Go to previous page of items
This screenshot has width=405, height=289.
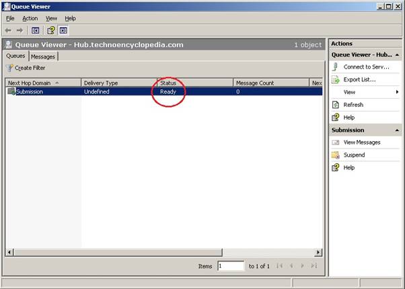(x=291, y=265)
